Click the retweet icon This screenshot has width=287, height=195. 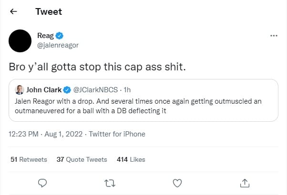click(x=110, y=183)
